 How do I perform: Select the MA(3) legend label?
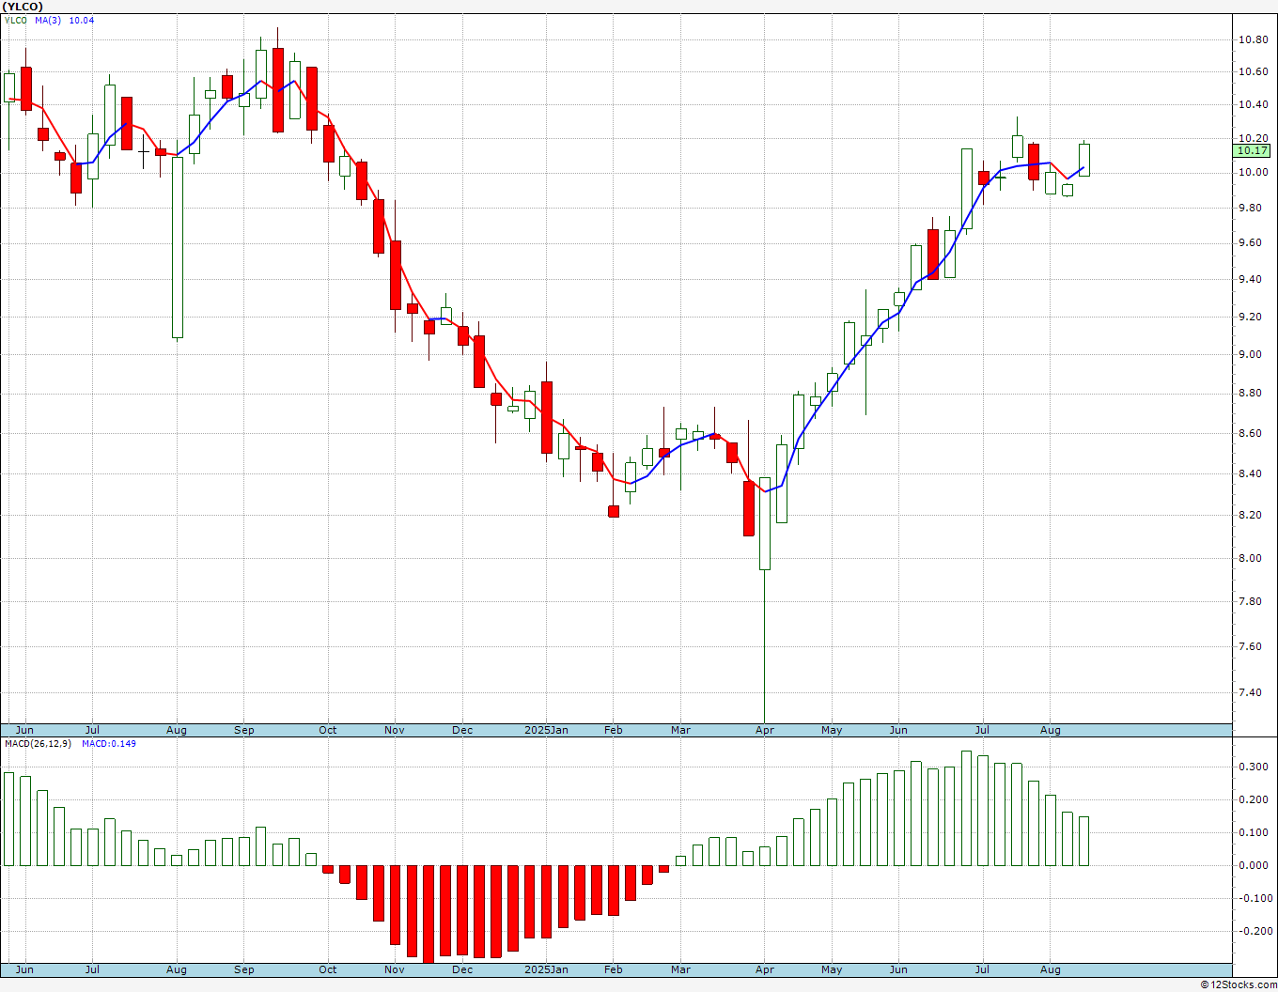(x=48, y=20)
